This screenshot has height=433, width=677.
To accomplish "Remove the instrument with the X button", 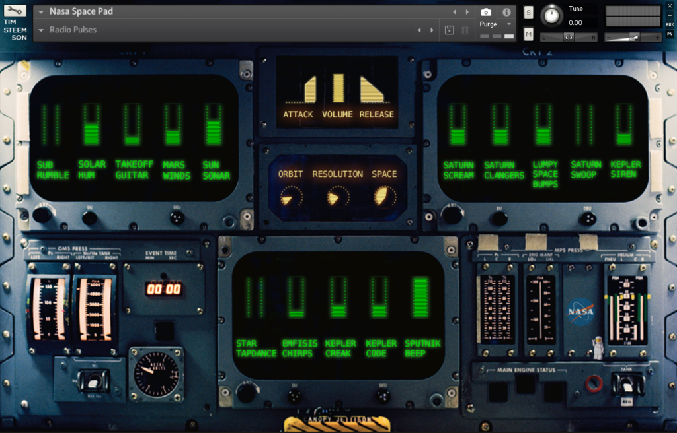I will [670, 6].
